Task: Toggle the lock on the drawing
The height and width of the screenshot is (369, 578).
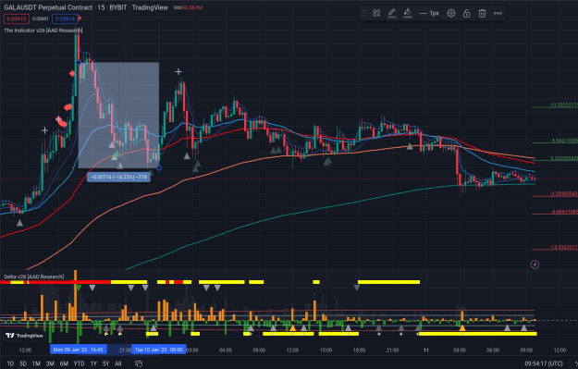Action: click(x=467, y=13)
